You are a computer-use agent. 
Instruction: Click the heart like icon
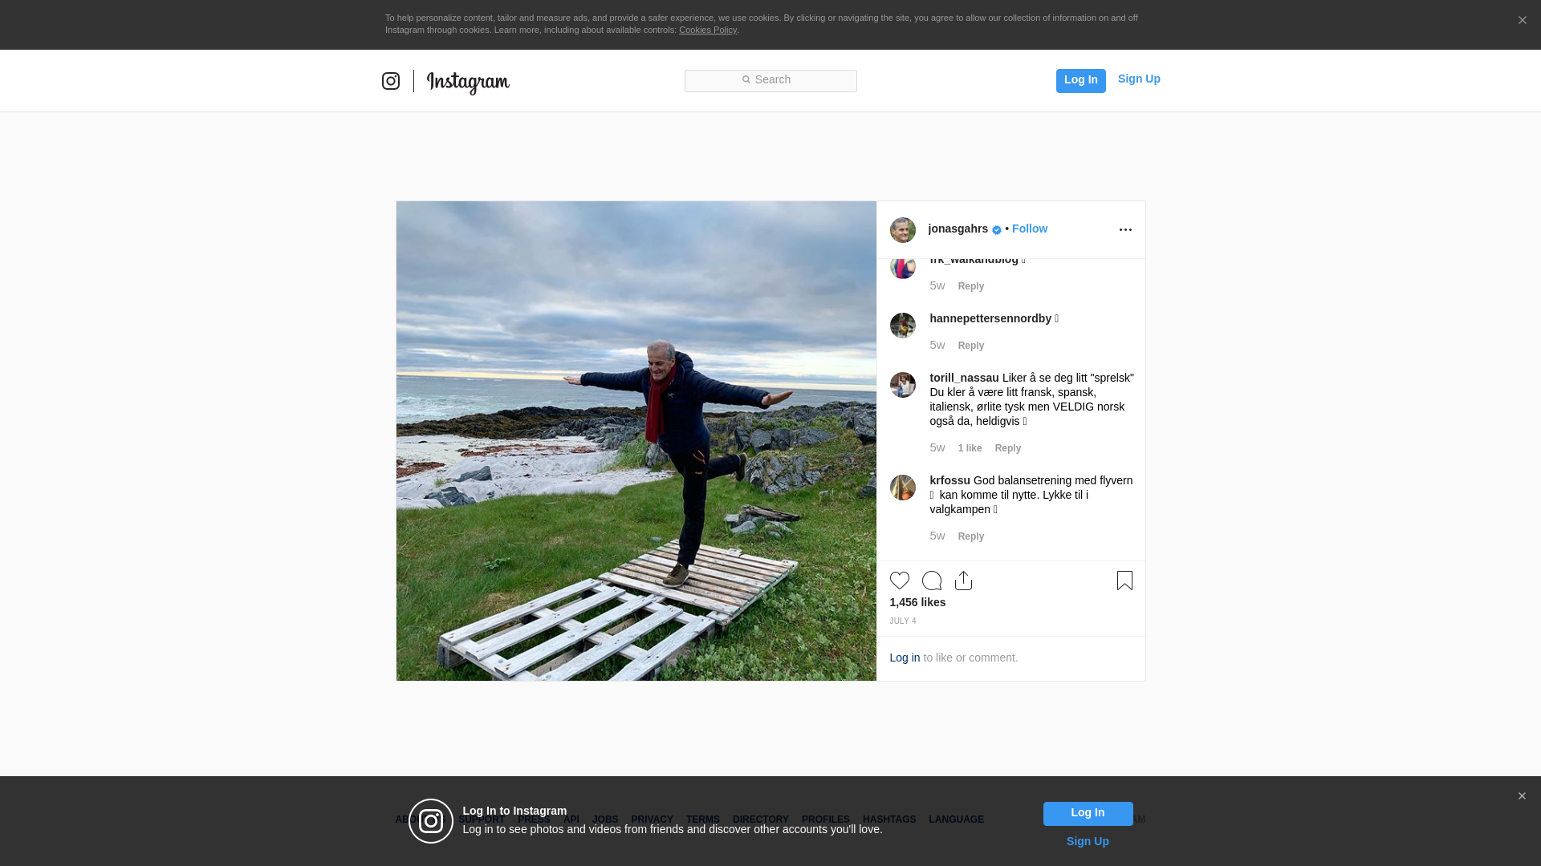[x=899, y=581]
